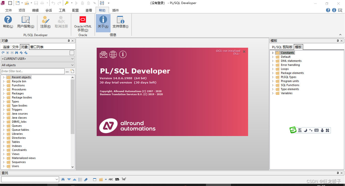
Task: Click the Sogou input method S icon
Action: coord(293,130)
